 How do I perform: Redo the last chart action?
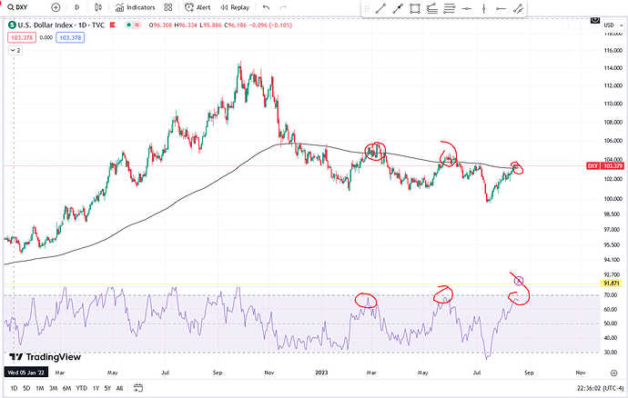pos(283,7)
